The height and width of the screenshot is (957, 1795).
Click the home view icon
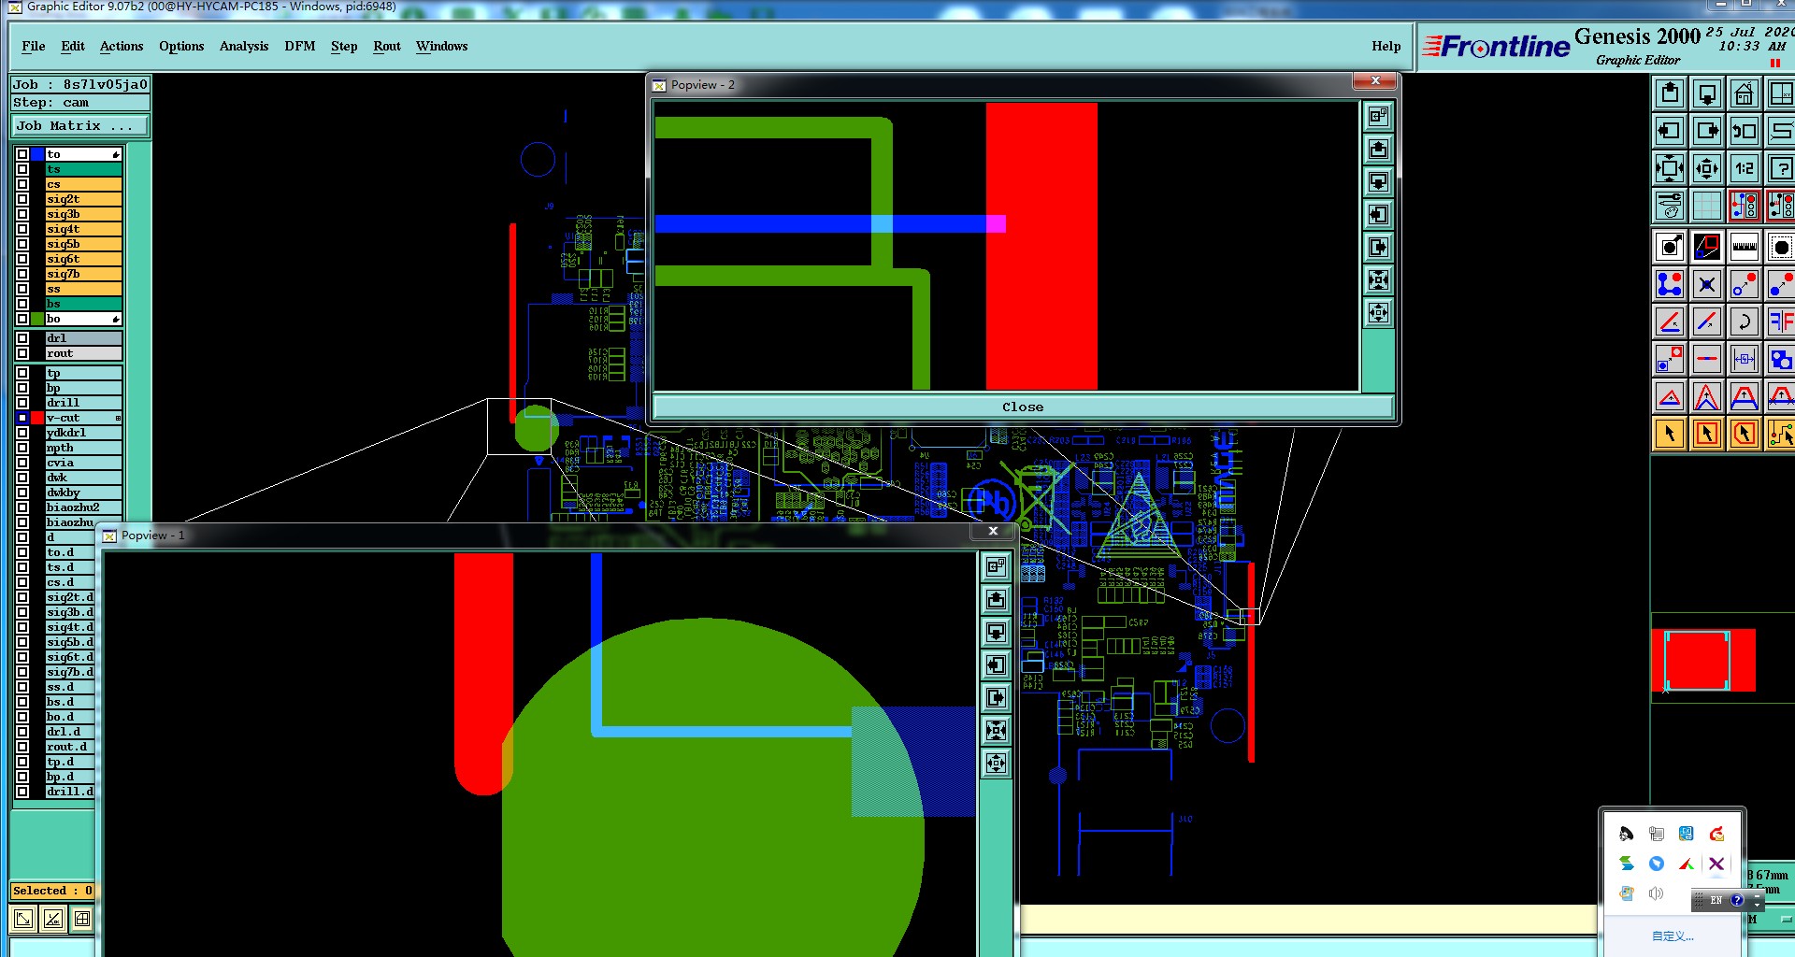pos(1745,93)
